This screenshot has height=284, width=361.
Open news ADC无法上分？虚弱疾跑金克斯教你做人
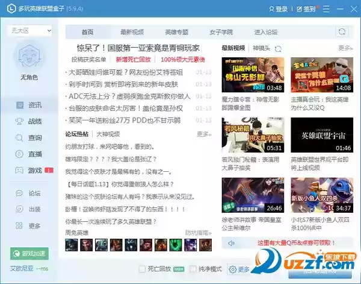[x=129, y=96]
